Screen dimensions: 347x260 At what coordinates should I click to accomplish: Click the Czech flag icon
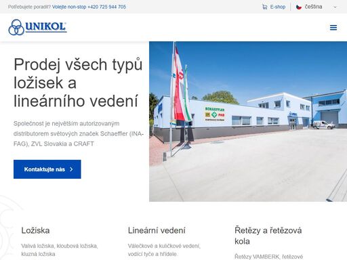point(299,7)
